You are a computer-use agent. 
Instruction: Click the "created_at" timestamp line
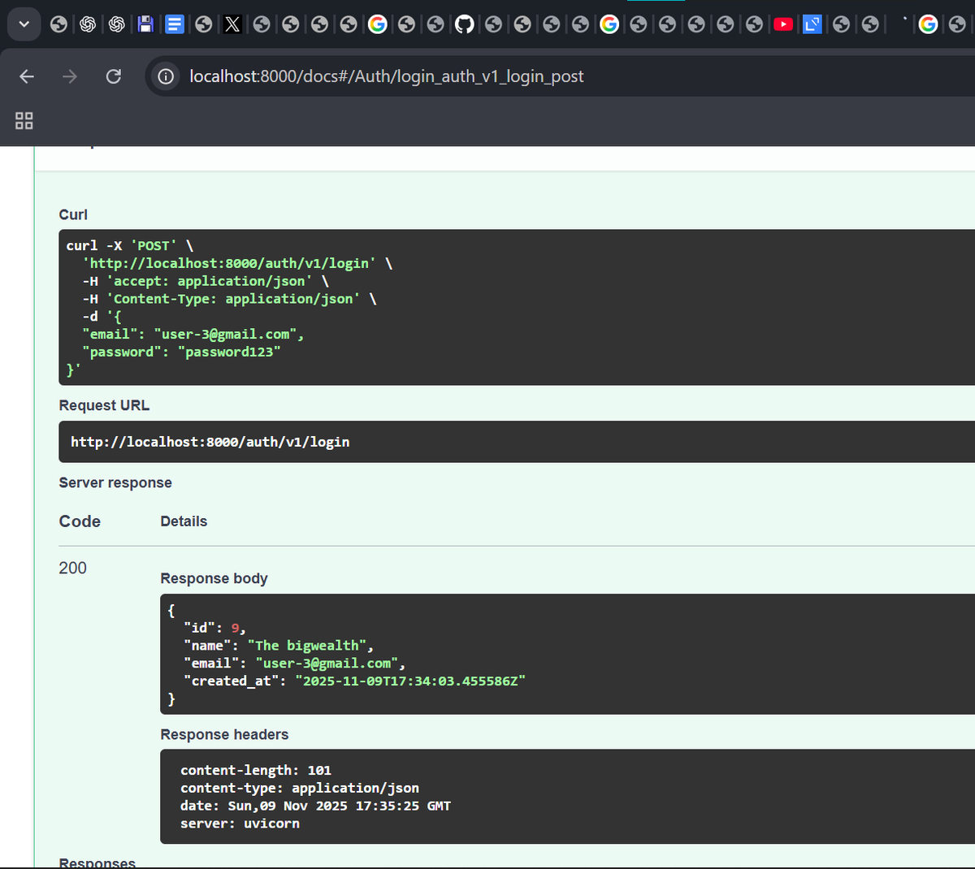tap(354, 681)
